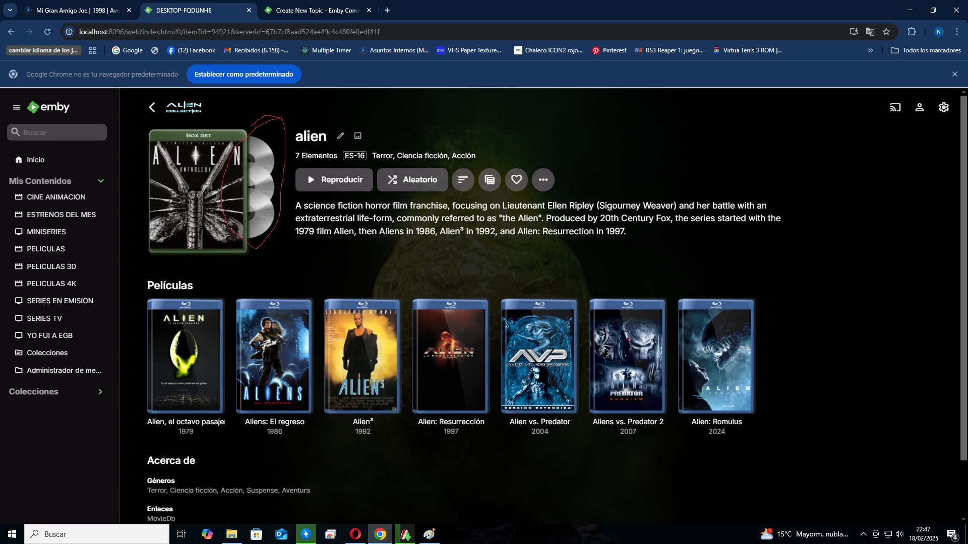Open the edit images icon beside title

point(358,135)
